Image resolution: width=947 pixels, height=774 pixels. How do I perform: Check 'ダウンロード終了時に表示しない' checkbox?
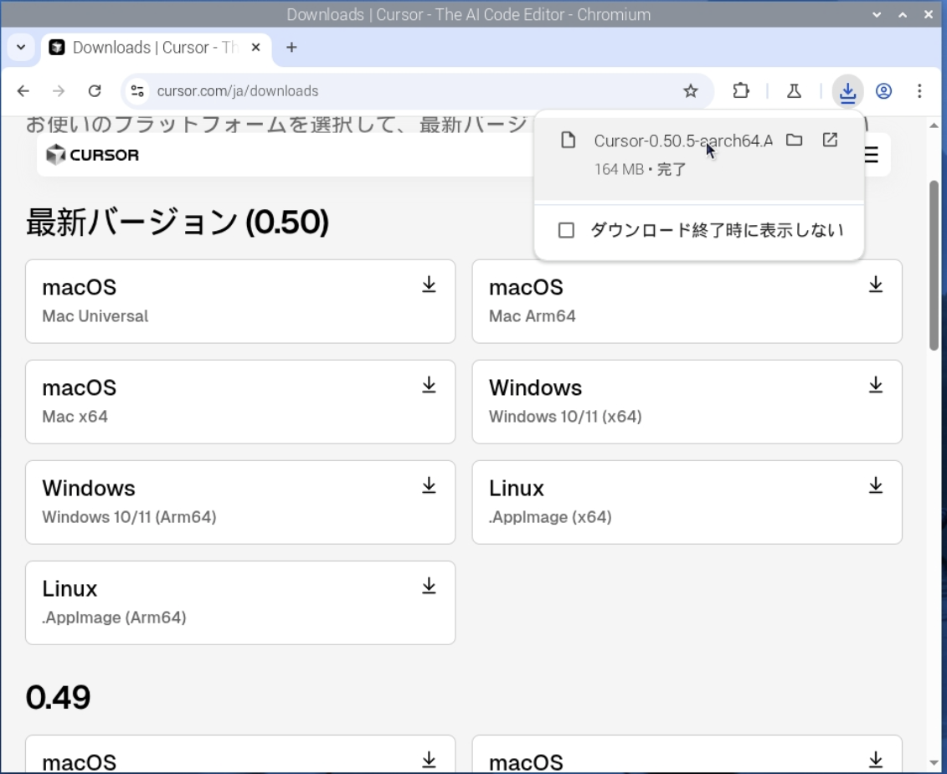[566, 230]
